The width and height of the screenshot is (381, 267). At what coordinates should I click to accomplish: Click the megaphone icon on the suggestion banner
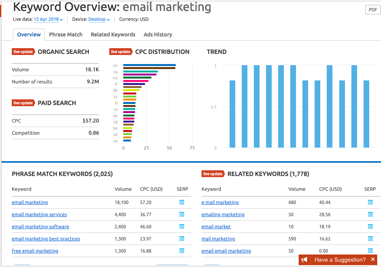[305, 260]
